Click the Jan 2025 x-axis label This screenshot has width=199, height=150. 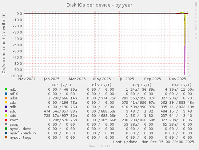click(52, 79)
